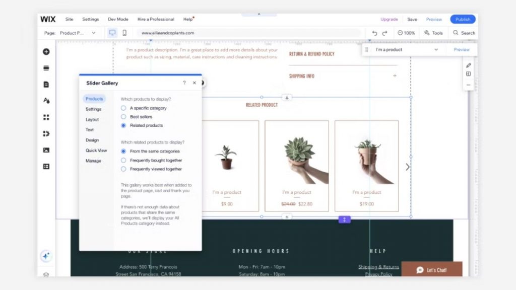Open the Site Design panel
The height and width of the screenshot is (290, 516).
coord(46,100)
